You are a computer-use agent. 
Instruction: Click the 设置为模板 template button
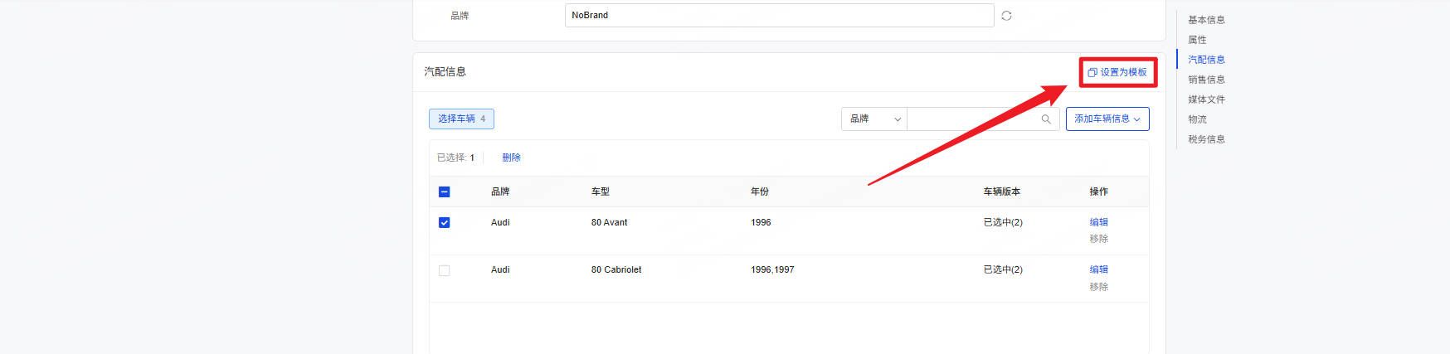coord(1117,72)
